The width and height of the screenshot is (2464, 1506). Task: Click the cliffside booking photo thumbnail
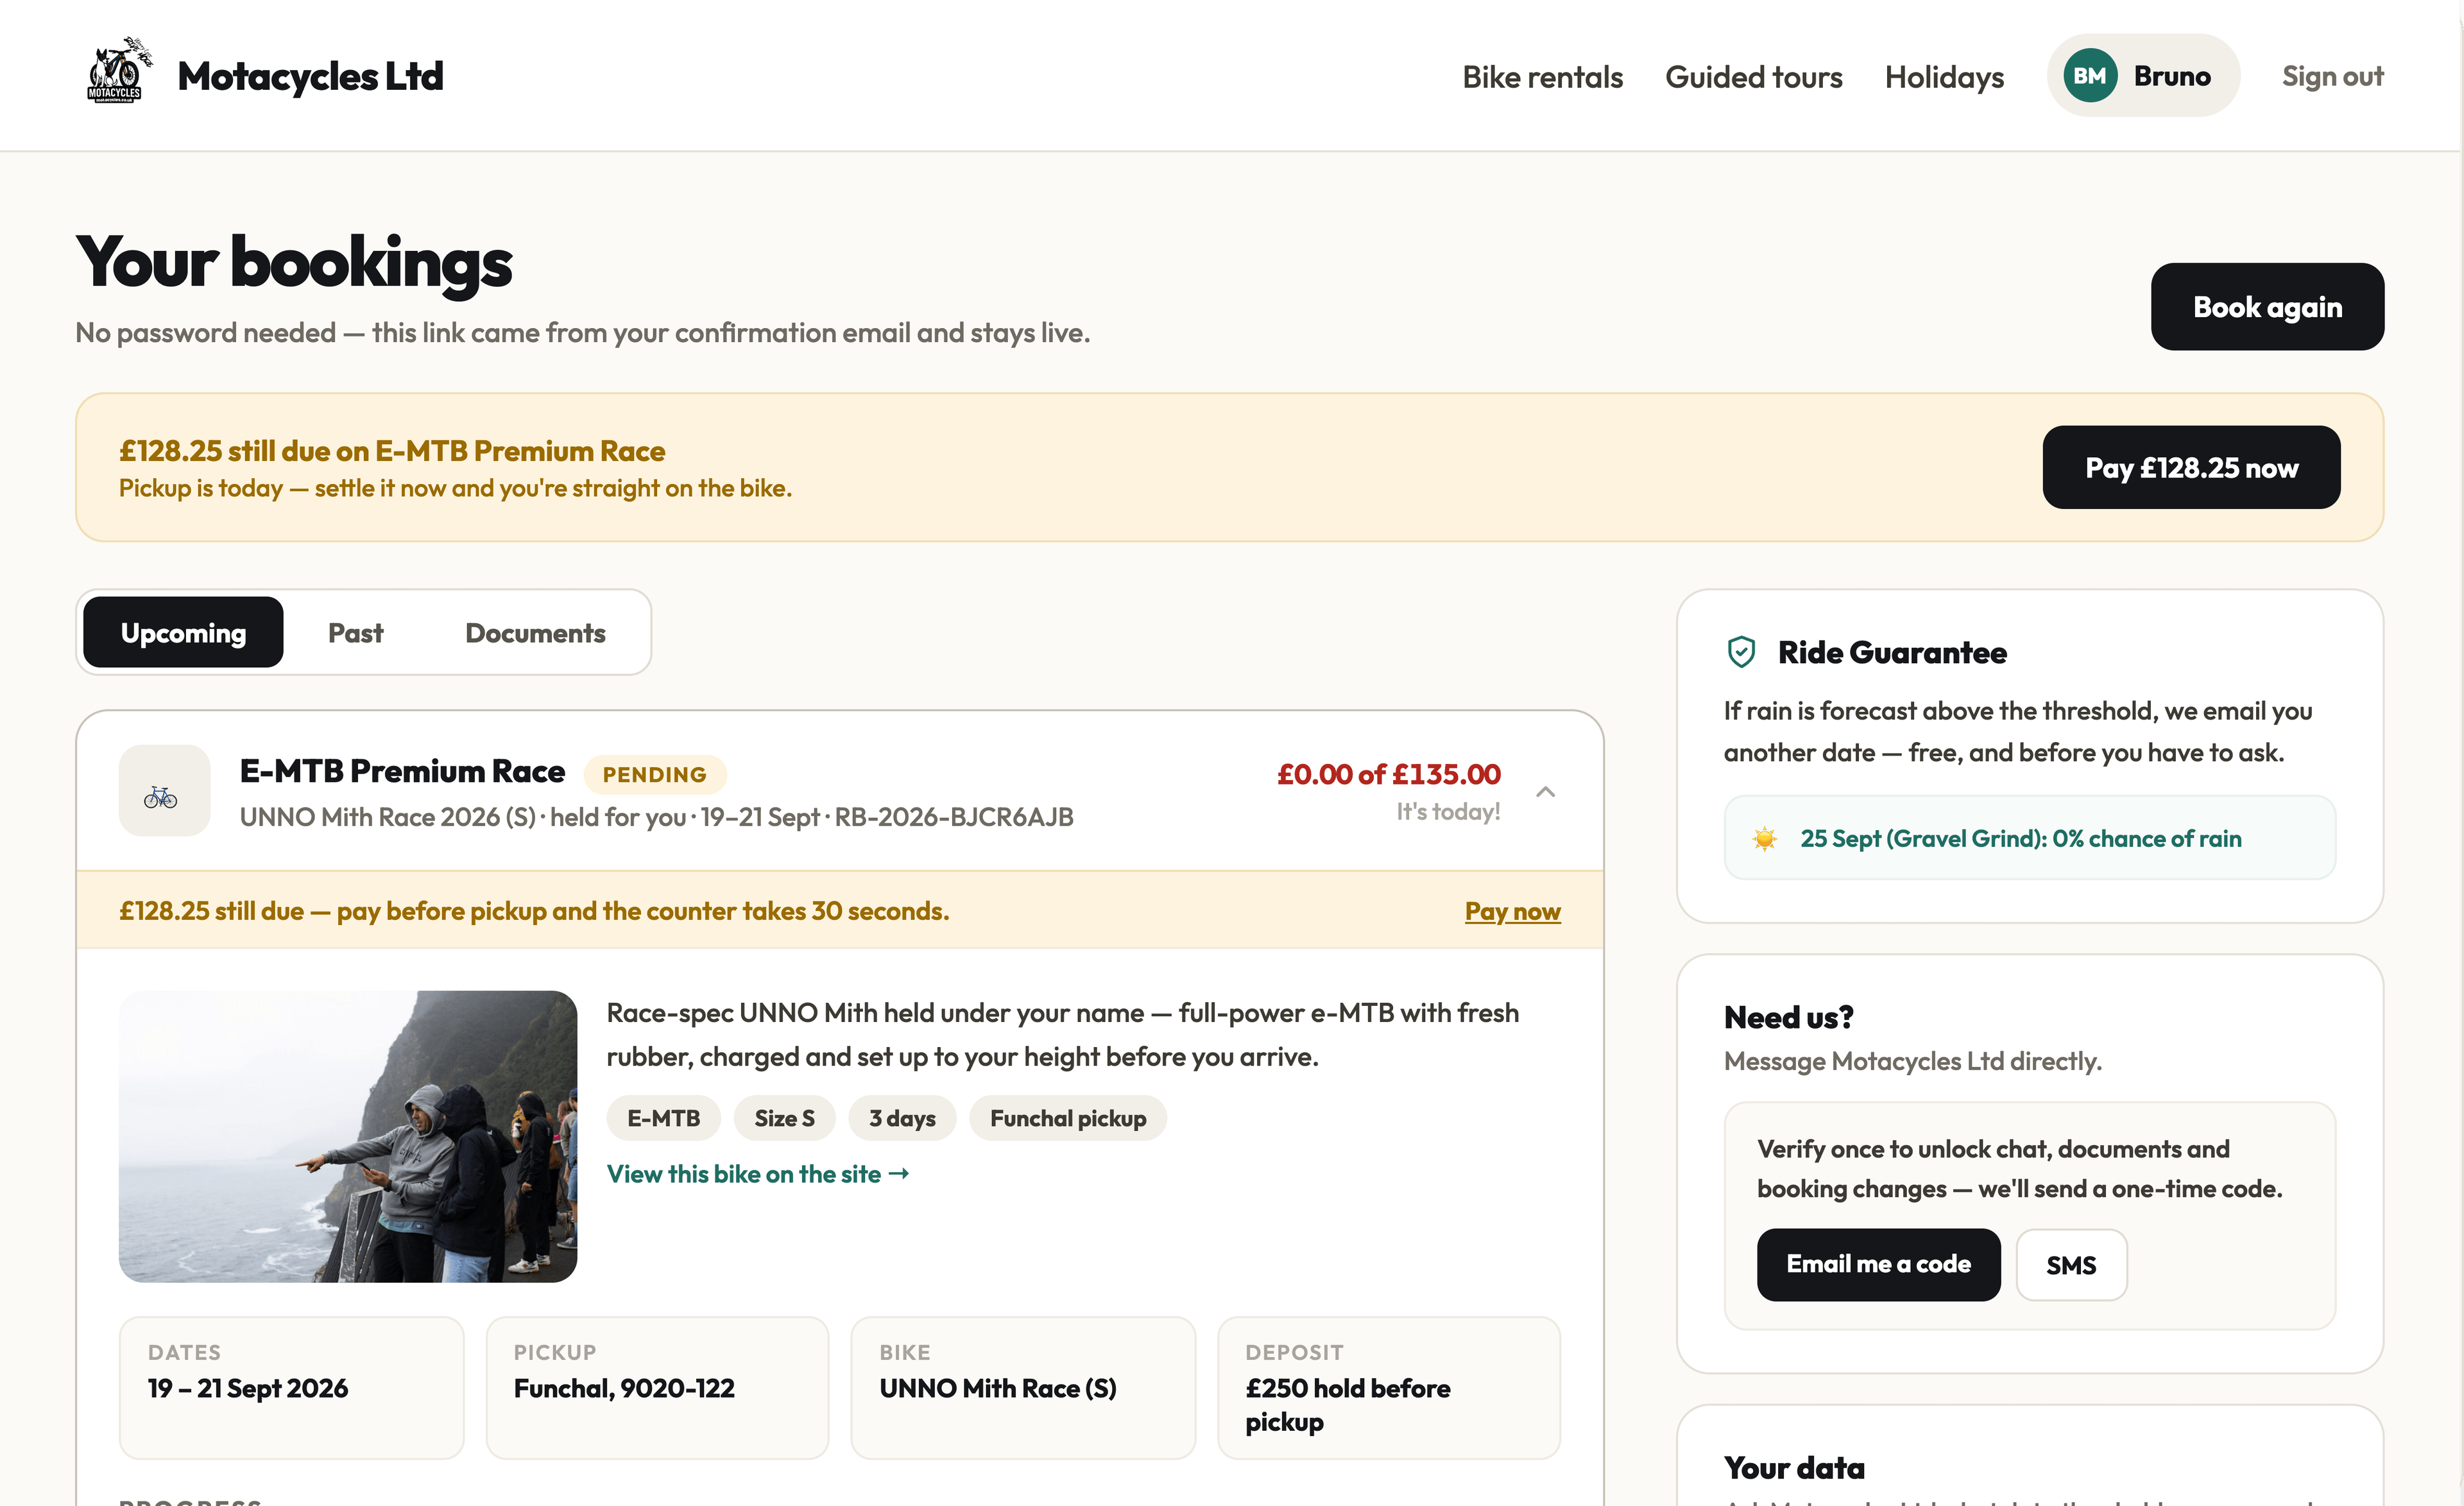[x=348, y=1136]
